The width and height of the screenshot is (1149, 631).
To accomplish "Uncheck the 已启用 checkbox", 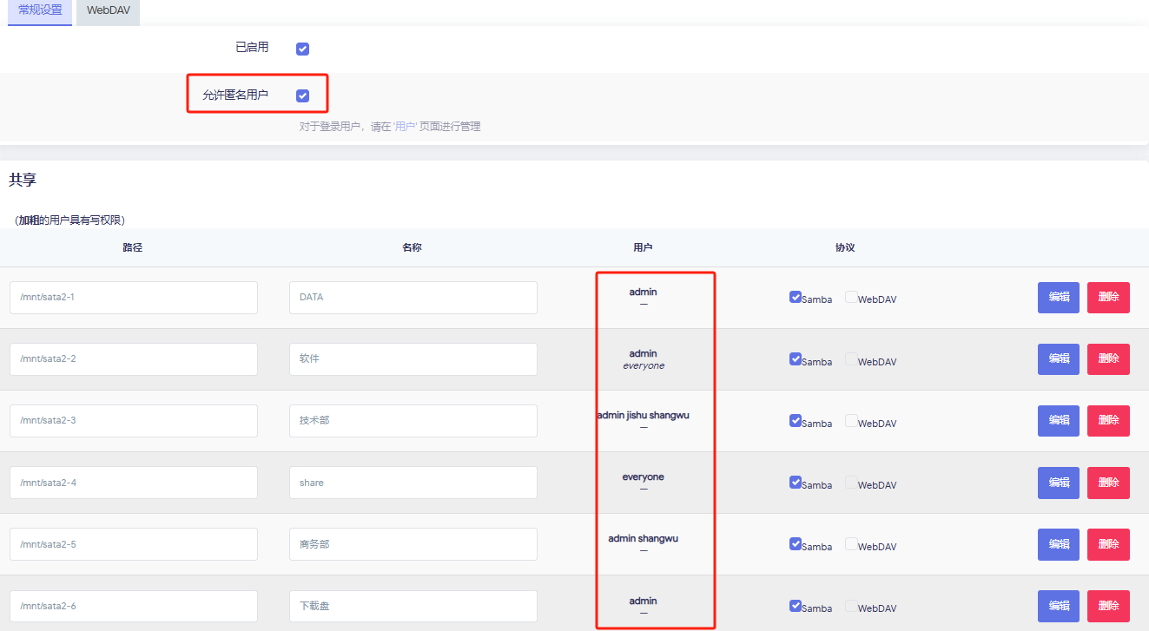I will (302, 49).
